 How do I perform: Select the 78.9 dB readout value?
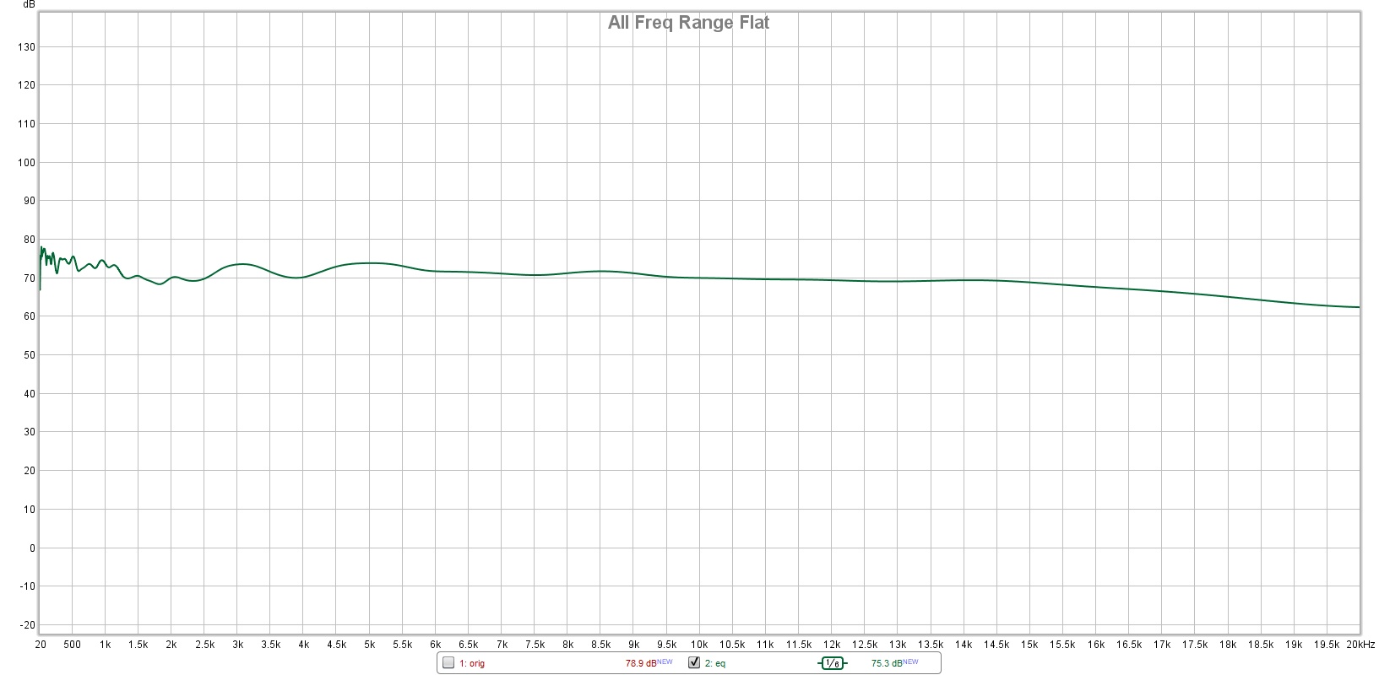point(640,664)
